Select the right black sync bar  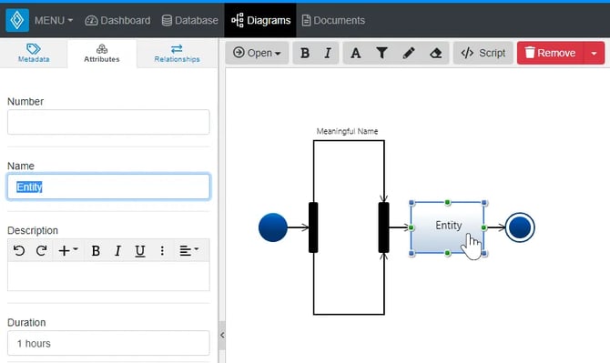pos(383,227)
